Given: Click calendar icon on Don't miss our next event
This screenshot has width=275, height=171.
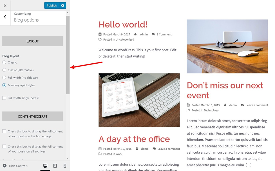Looking at the screenshot, I should pyautogui.click(x=188, y=105).
